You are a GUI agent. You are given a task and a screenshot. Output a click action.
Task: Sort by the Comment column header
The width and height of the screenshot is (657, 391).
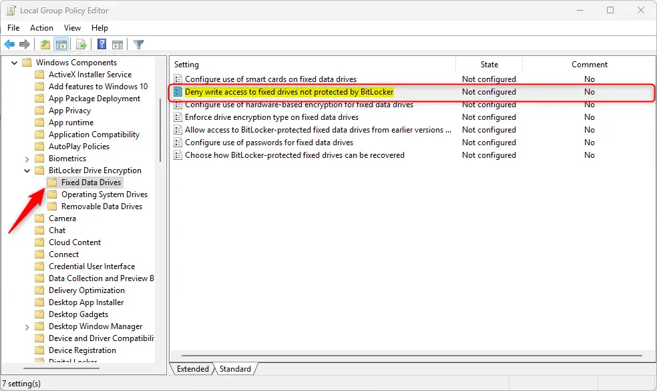[589, 65]
